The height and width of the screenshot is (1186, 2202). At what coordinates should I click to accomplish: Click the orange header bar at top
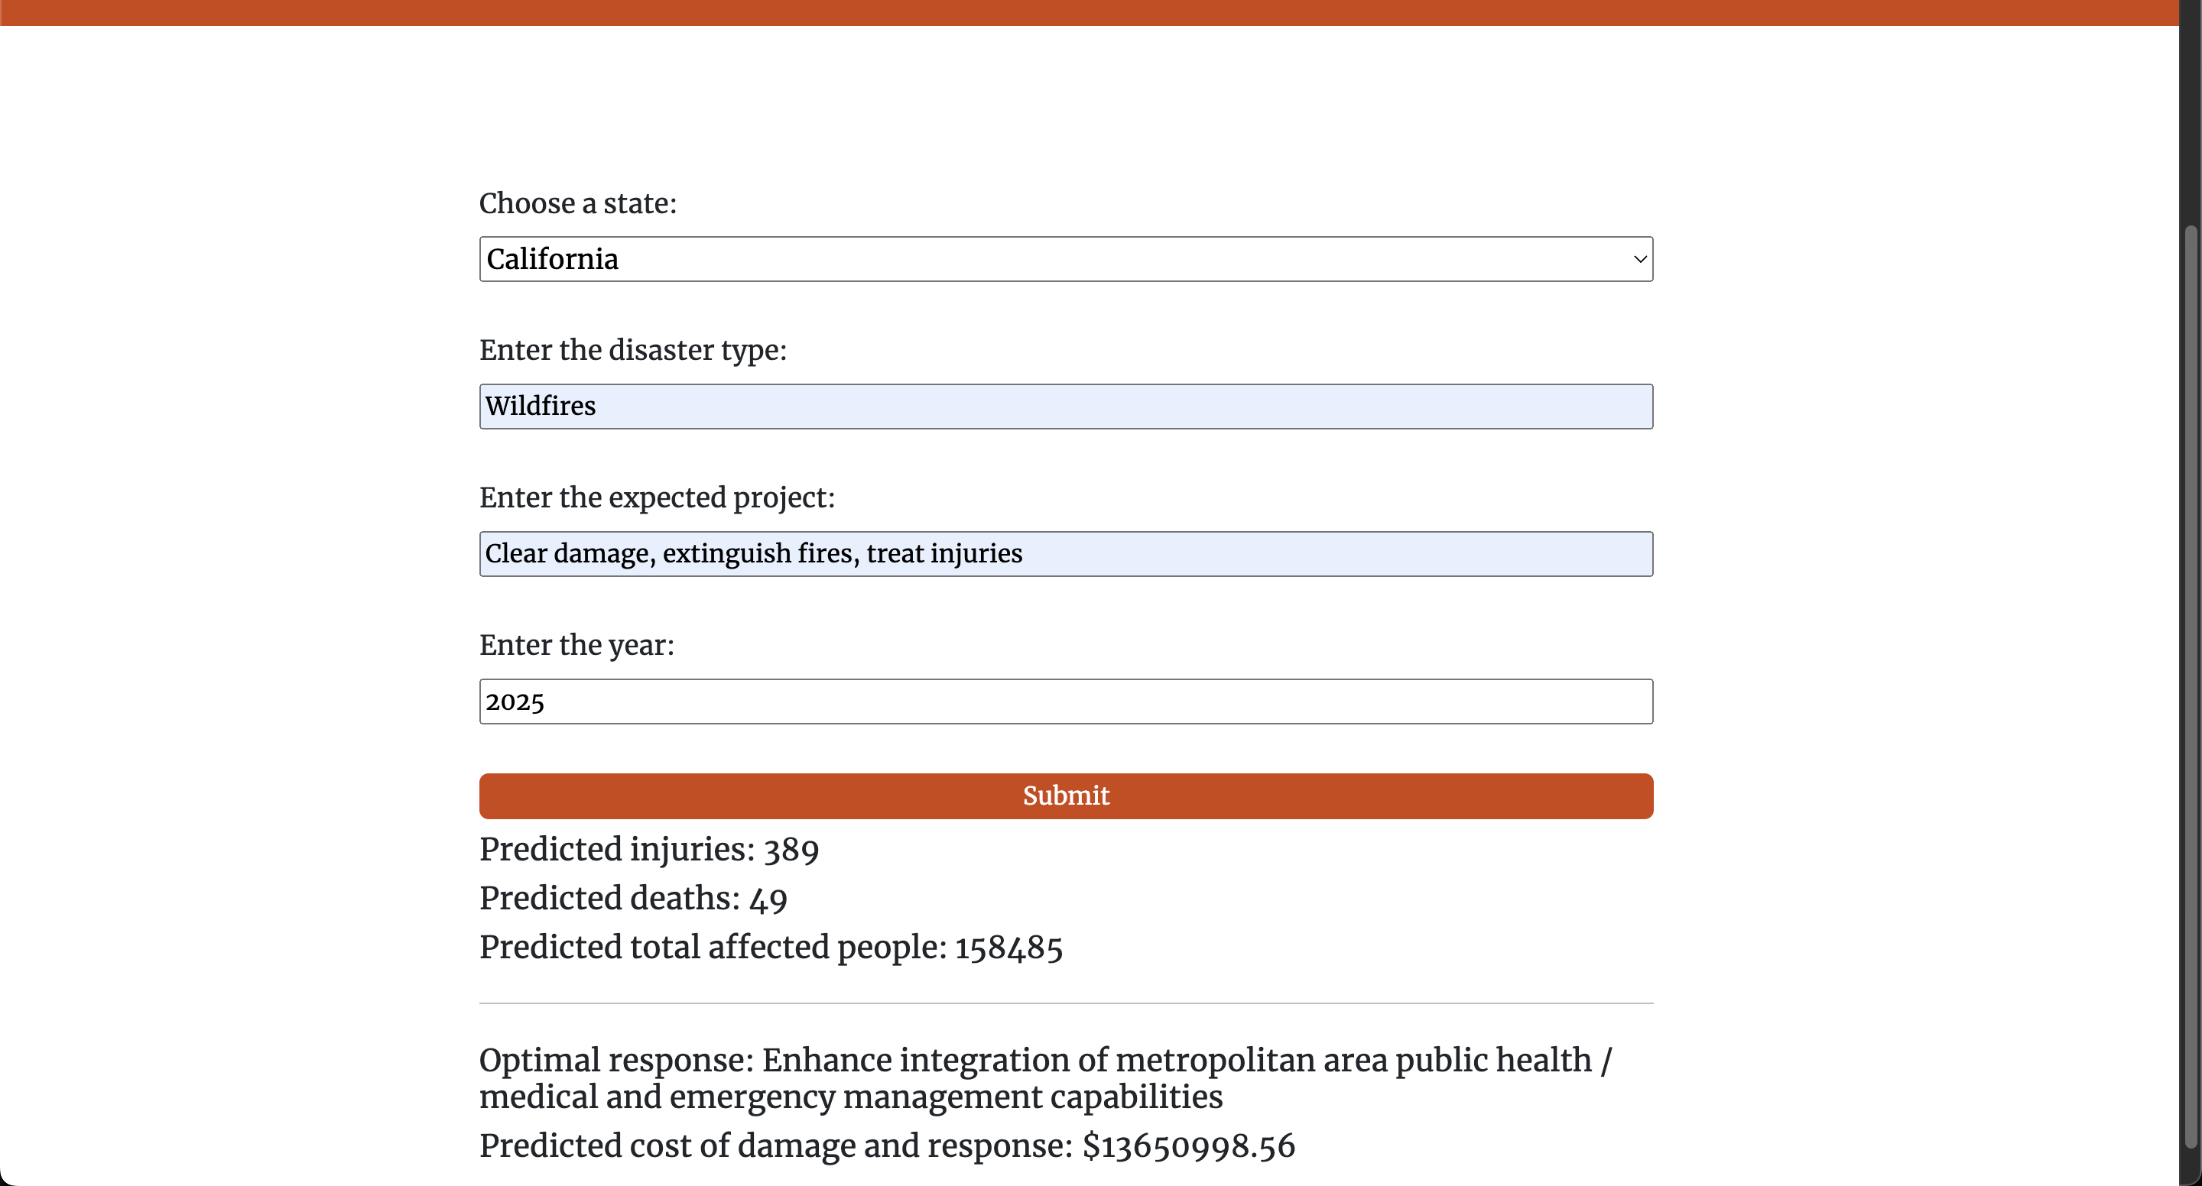(1089, 12)
